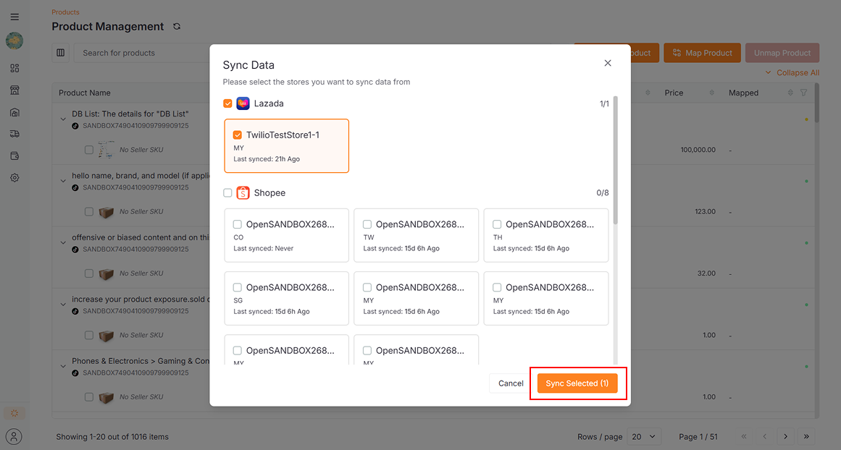Select the store management icon in sidebar
The height and width of the screenshot is (450, 841).
point(14,89)
